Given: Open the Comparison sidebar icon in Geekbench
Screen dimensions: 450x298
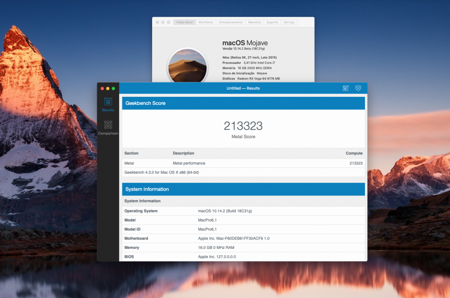Looking at the screenshot, I should click(x=108, y=128).
